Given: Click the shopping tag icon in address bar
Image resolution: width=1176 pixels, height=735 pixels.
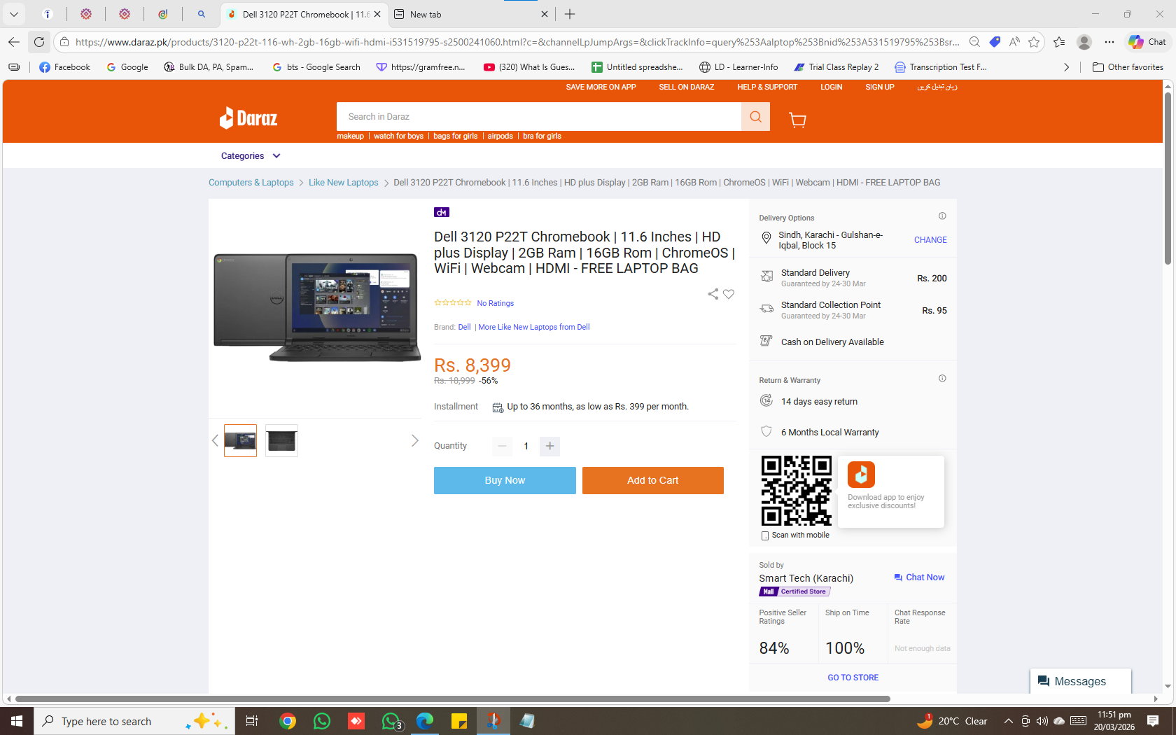Looking at the screenshot, I should [x=995, y=42].
